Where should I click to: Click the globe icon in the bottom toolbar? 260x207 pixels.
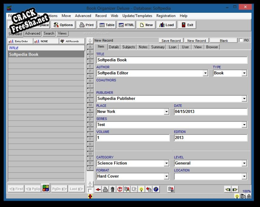click(x=156, y=189)
